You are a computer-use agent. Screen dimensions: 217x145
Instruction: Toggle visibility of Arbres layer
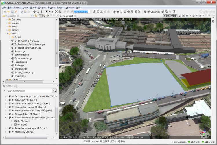point(13,100)
